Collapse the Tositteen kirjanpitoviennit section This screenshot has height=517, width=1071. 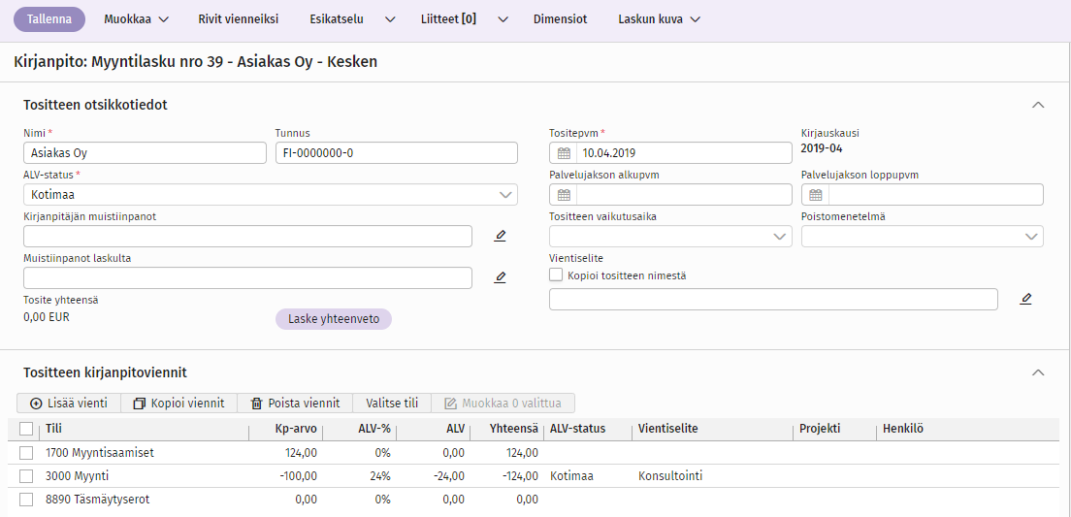[x=1038, y=372]
